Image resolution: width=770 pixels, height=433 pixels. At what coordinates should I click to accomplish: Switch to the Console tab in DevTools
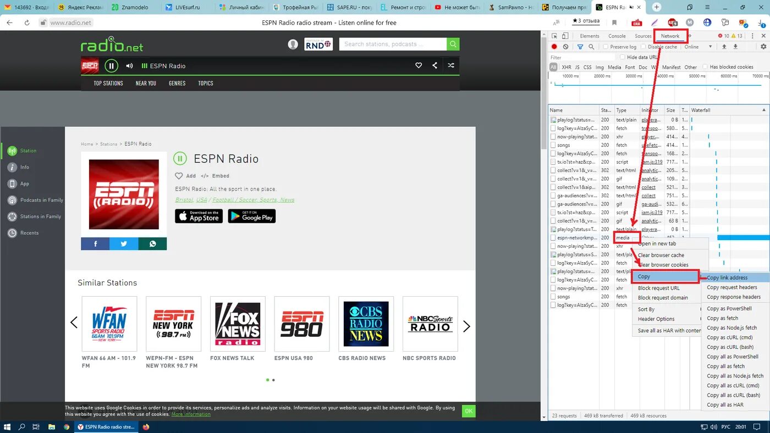click(x=617, y=36)
